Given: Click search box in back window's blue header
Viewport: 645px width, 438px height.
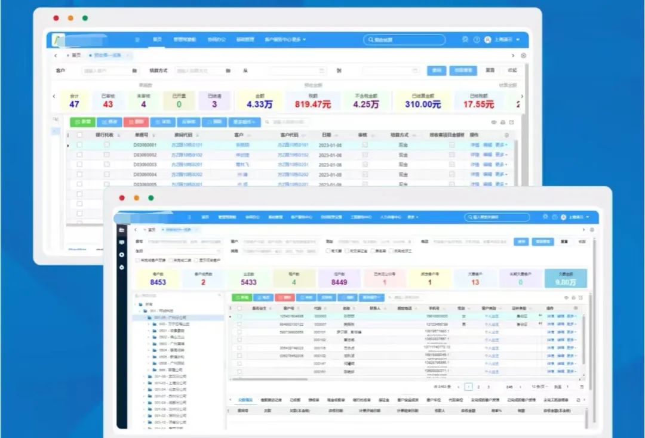Looking at the screenshot, I should coord(405,40).
